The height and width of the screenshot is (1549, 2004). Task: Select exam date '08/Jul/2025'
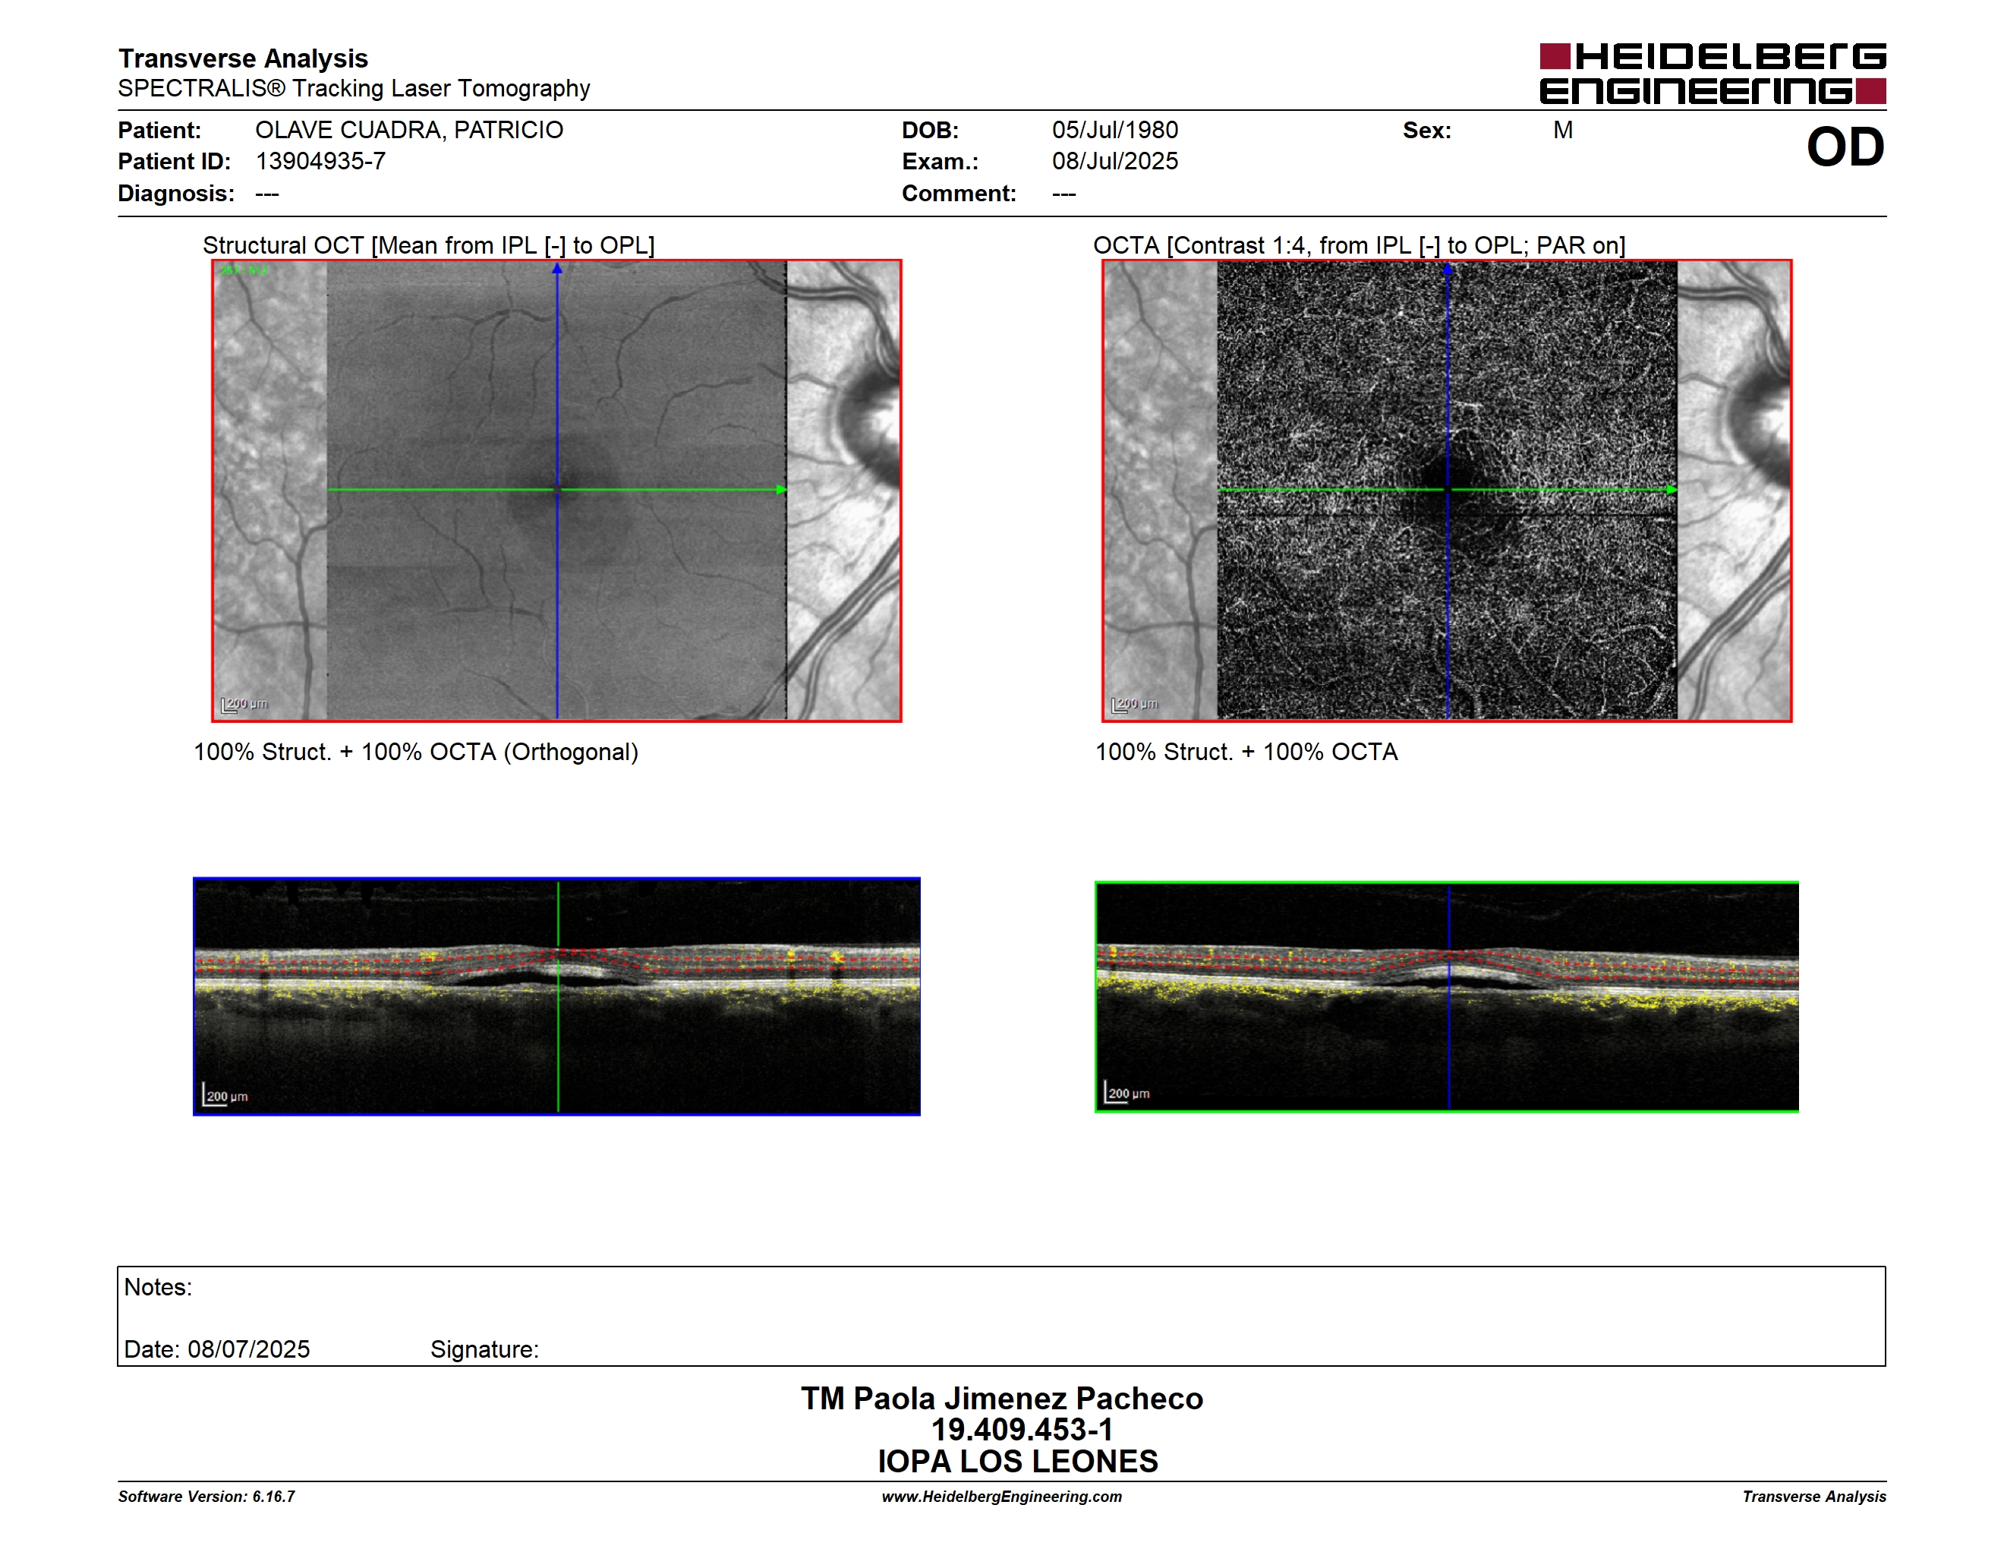(x=1115, y=162)
